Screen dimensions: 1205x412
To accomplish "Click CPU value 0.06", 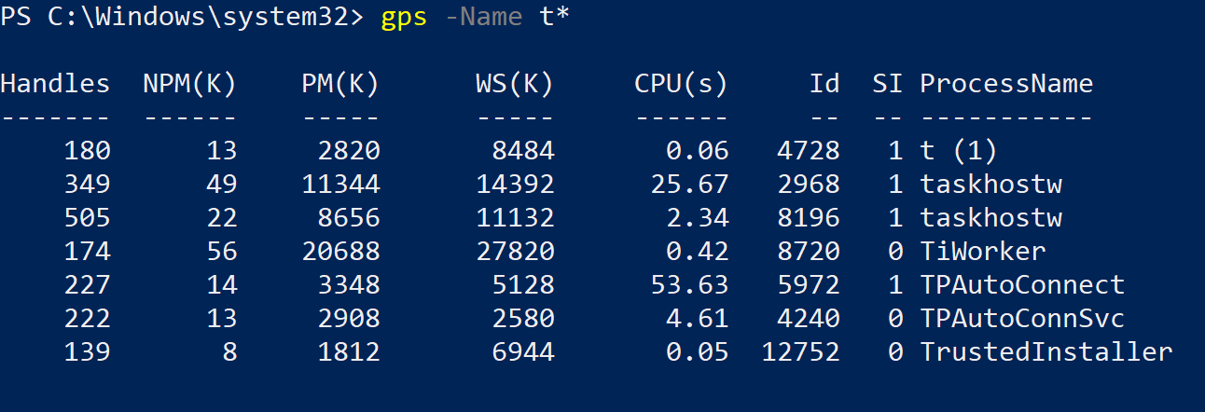I will pyautogui.click(x=698, y=151).
